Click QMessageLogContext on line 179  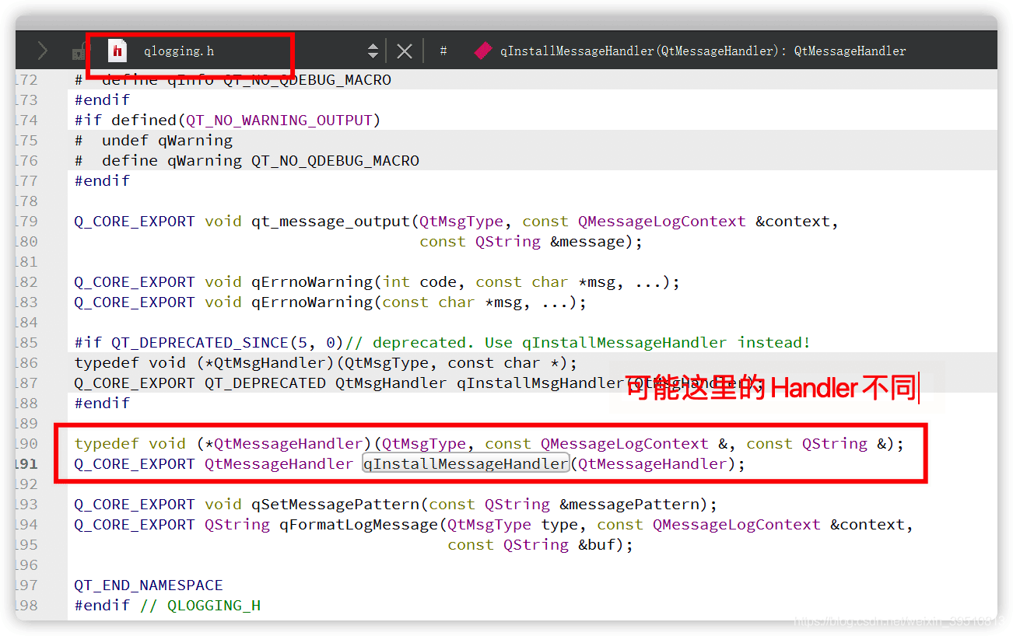(662, 222)
